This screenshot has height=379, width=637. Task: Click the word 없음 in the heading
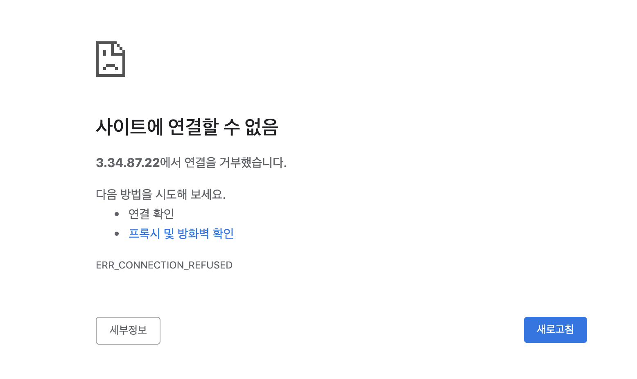click(262, 126)
